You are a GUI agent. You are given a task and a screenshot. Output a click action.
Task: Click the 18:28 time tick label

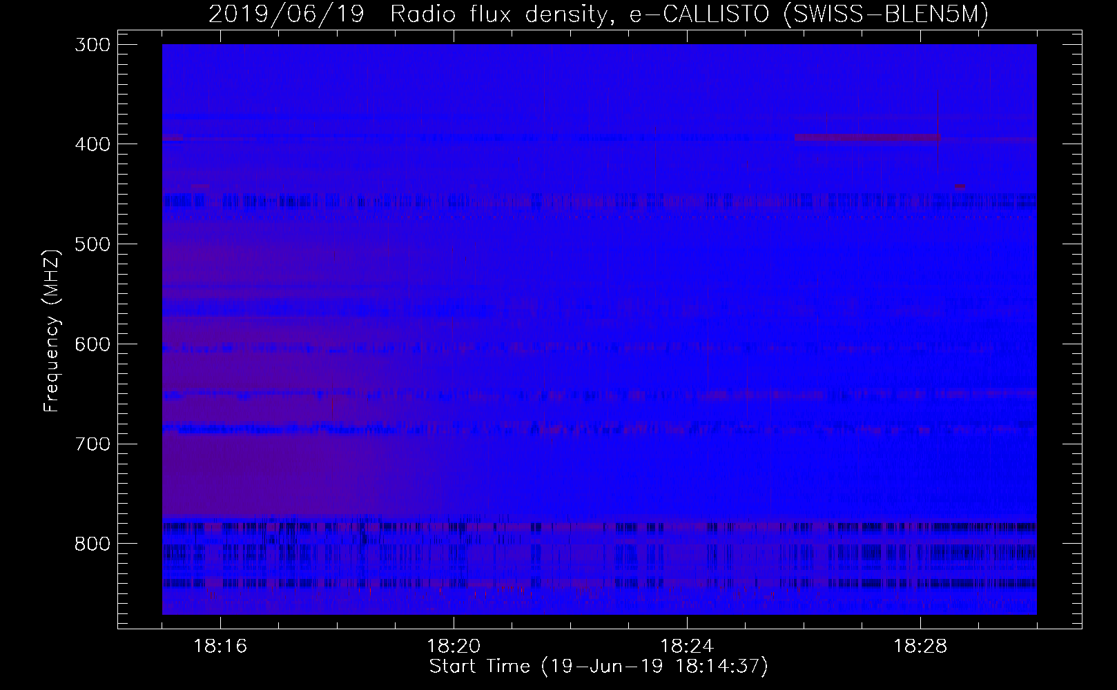[920, 647]
